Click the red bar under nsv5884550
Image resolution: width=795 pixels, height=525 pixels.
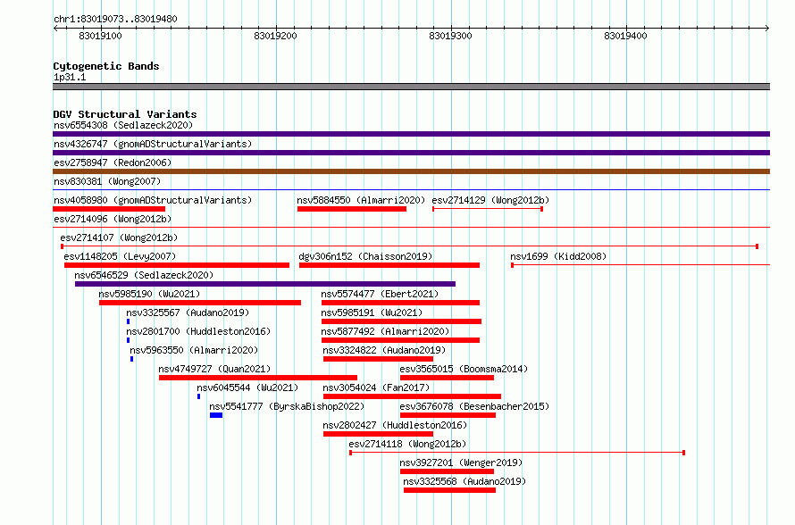click(352, 209)
